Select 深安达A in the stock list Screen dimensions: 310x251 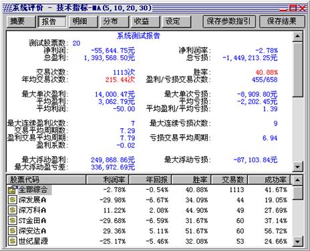[x=32, y=231]
